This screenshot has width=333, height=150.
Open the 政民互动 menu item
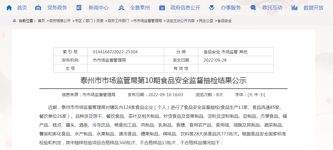coord(272,8)
